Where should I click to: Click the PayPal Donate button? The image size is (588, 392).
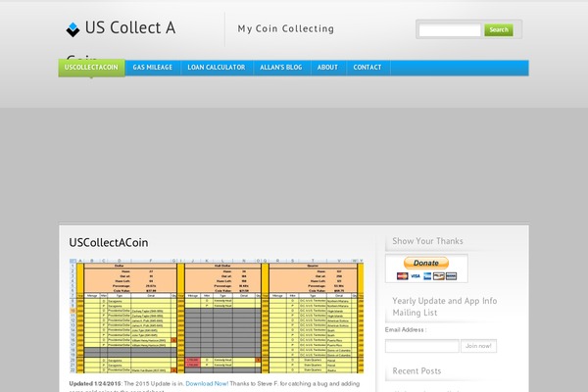426,263
